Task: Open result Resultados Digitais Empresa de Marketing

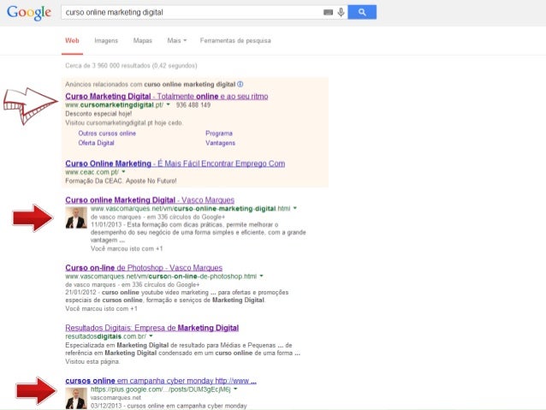Action: coord(151,328)
